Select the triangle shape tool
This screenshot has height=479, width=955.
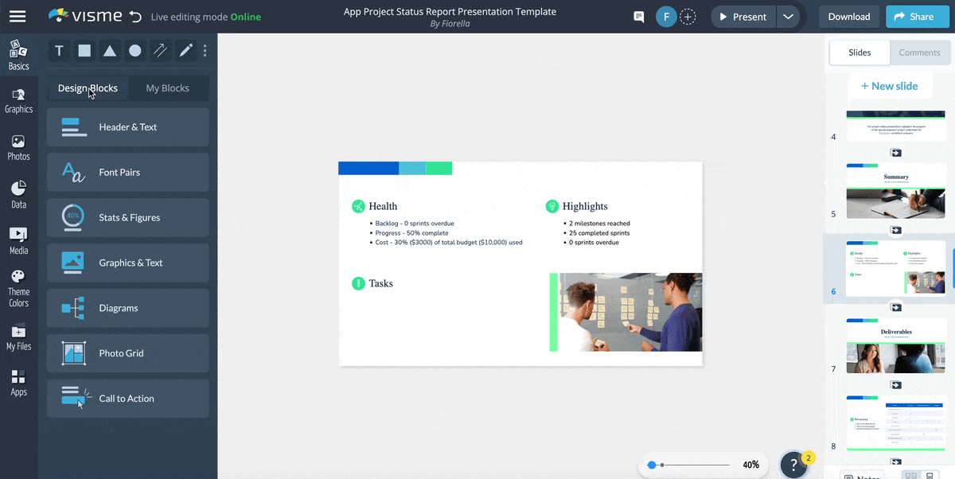[110, 50]
